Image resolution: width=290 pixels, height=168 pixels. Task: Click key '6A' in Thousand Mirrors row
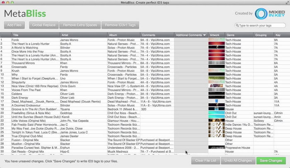(276, 63)
